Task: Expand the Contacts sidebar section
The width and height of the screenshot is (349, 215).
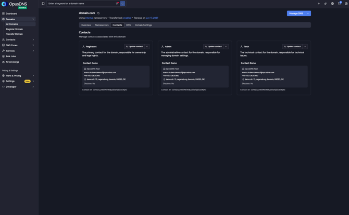Action: click(x=33, y=39)
